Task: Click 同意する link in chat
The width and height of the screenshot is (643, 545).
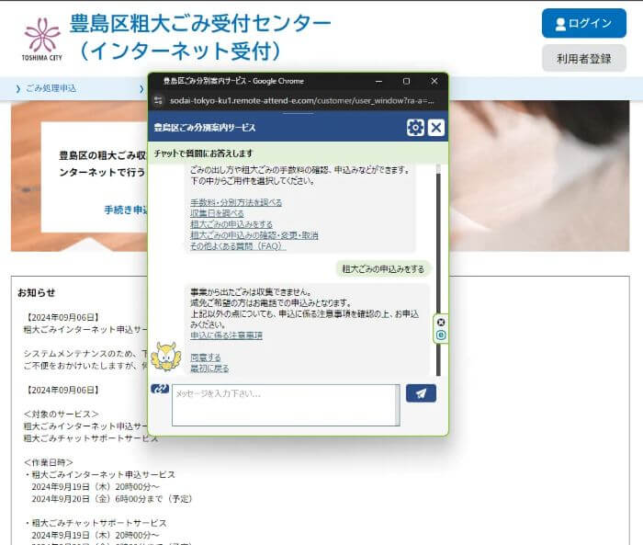Action: [x=206, y=358]
